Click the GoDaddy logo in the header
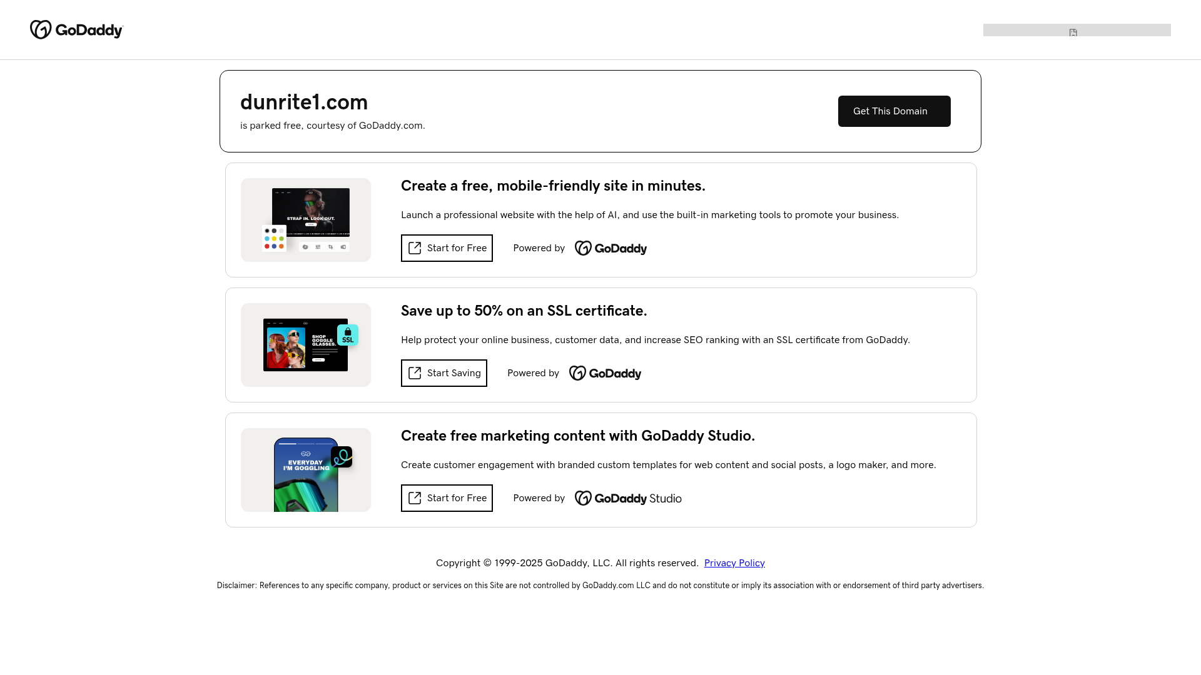1201x675 pixels. click(77, 29)
